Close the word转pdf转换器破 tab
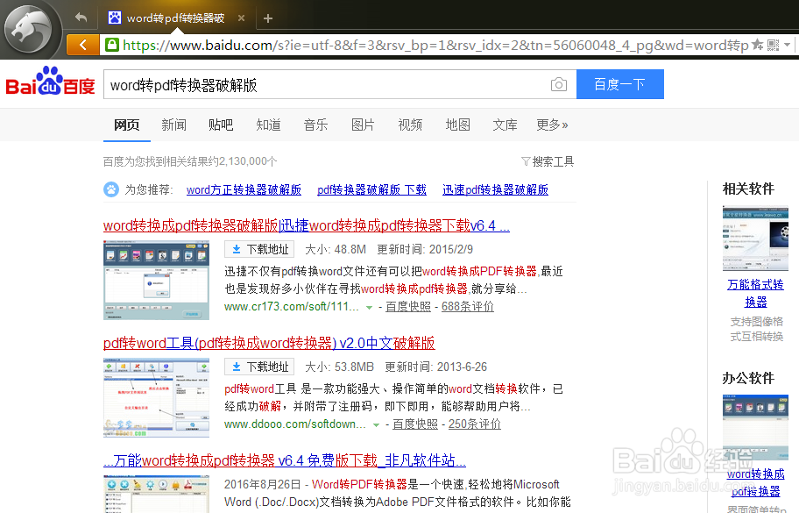The height and width of the screenshot is (513, 799). click(x=242, y=18)
